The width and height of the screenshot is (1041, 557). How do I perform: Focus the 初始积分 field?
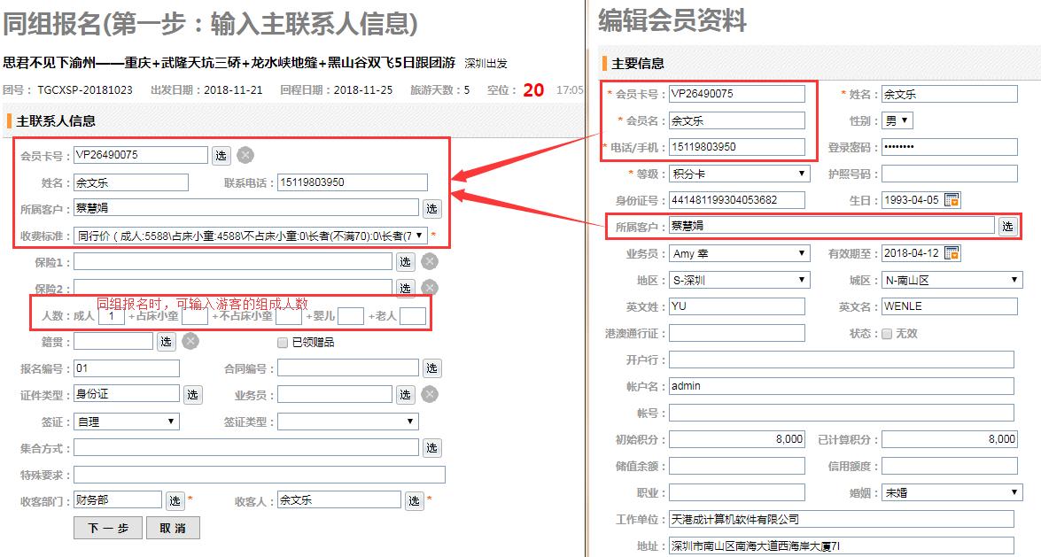(737, 439)
